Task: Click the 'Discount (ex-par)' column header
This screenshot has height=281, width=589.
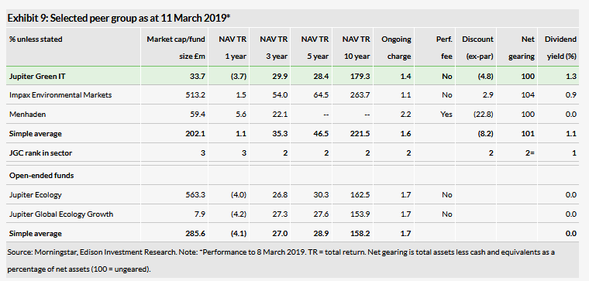Action: 478,48
